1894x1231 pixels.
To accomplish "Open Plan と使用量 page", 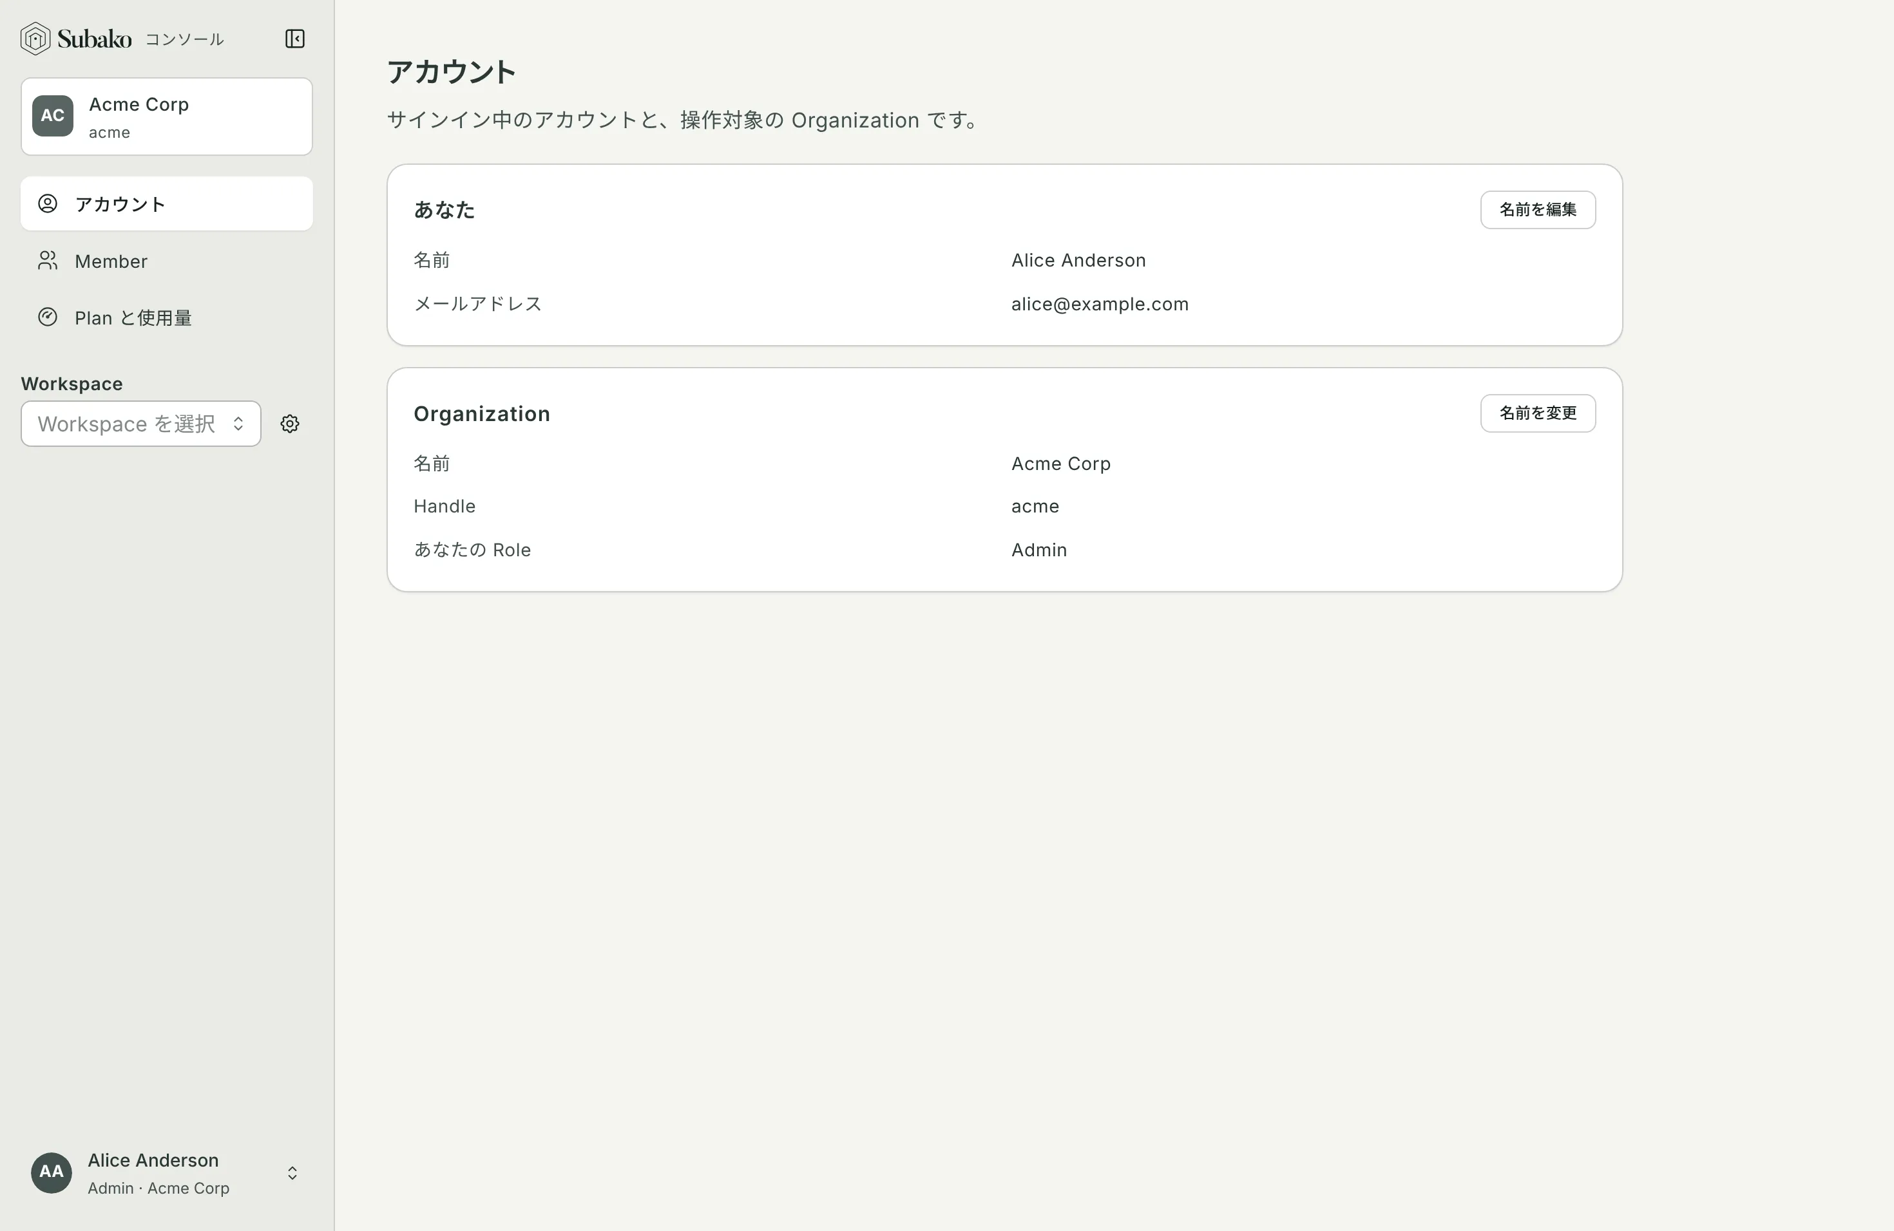I will click(x=166, y=317).
